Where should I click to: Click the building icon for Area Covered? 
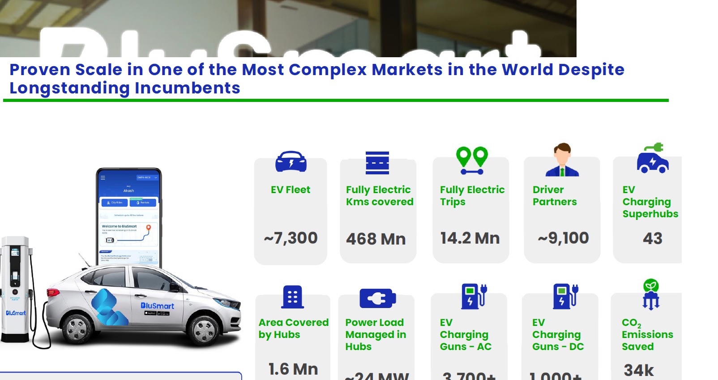pos(293,297)
